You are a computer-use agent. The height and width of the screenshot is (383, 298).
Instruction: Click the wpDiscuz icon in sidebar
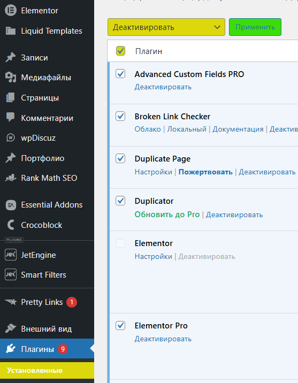click(11, 138)
